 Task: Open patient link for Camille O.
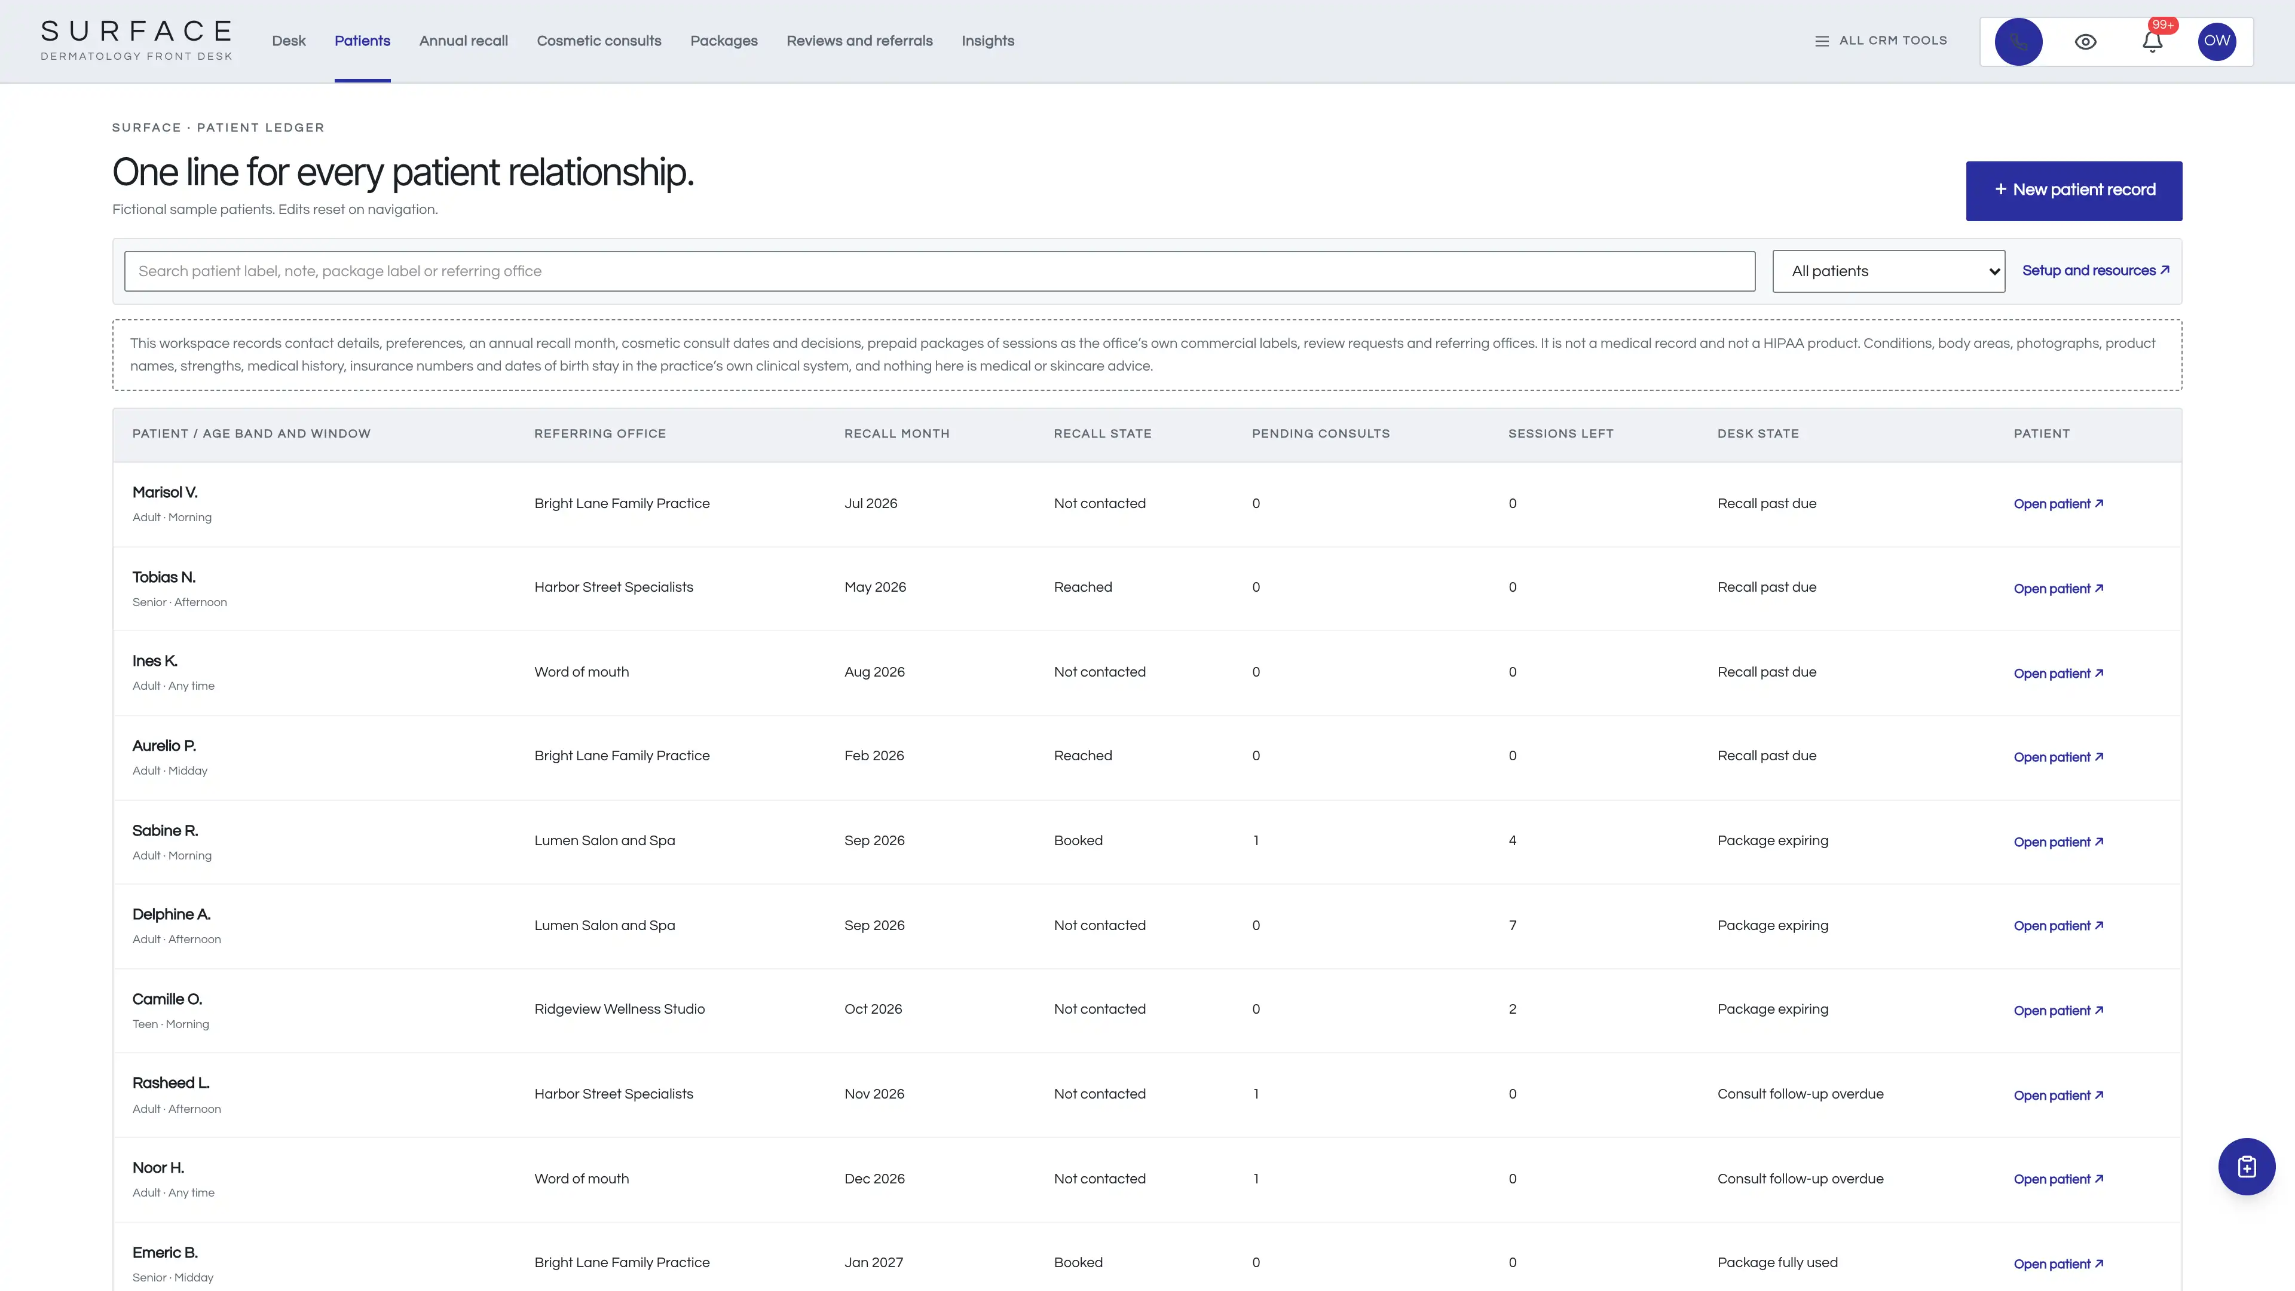pyautogui.click(x=2058, y=1010)
